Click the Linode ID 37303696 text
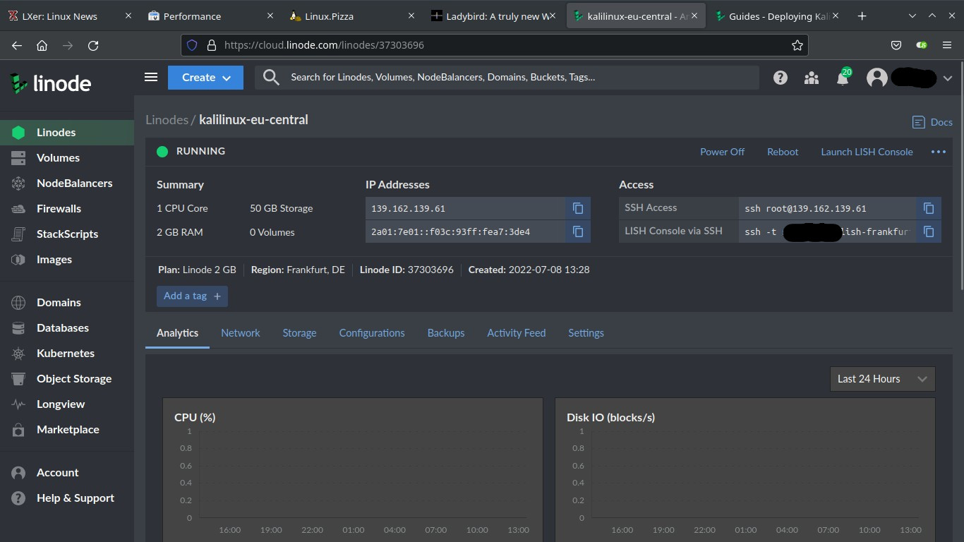 click(406, 270)
